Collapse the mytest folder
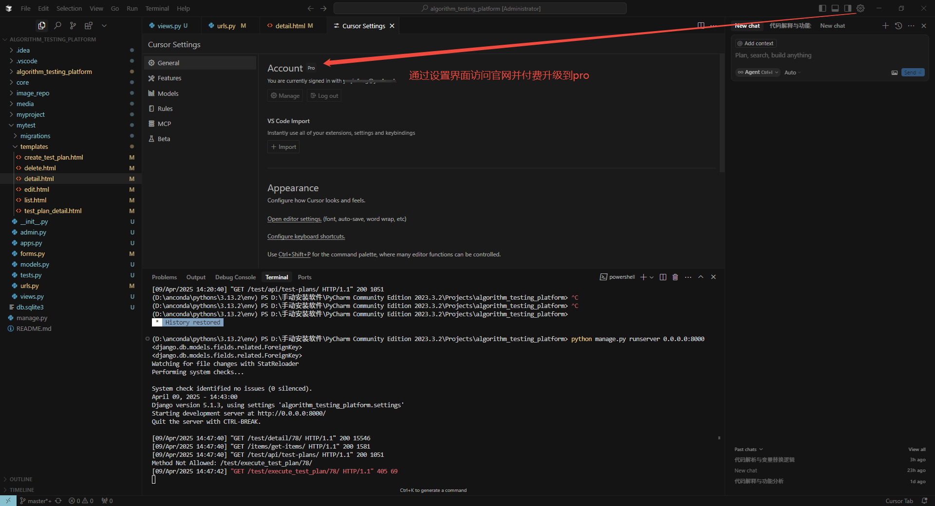 tap(71, 125)
